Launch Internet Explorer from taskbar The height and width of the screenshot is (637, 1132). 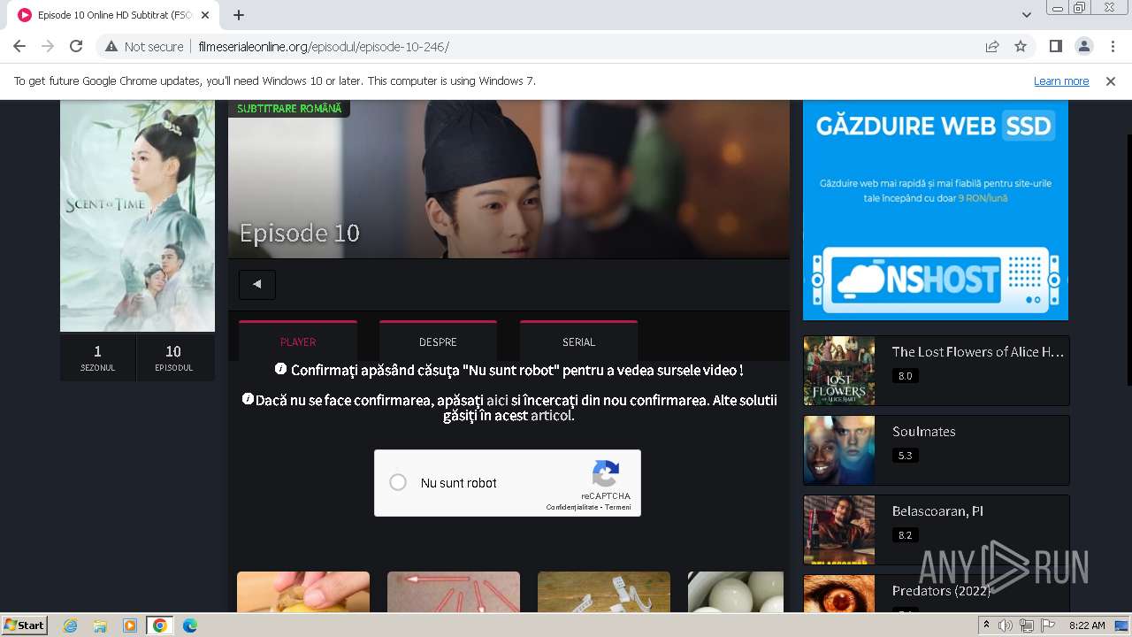[71, 625]
